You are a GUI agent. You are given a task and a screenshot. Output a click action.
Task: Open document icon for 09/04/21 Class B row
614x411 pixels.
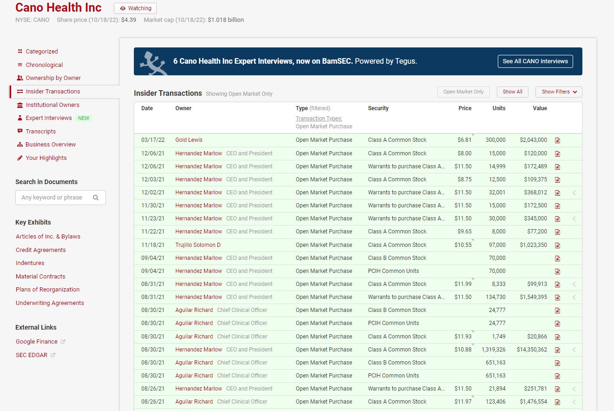click(x=557, y=259)
